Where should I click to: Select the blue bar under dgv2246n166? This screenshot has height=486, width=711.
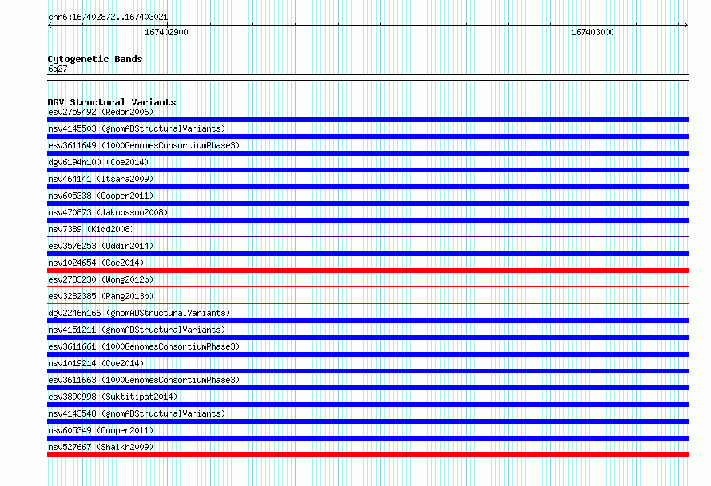[367, 321]
